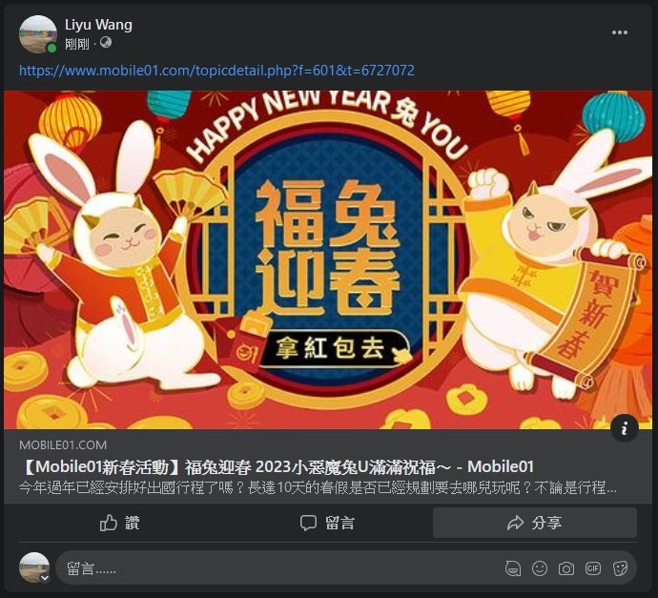Click the Mobile01新春活動 article title
Viewport: 658px width, 598px height.
pos(277,466)
